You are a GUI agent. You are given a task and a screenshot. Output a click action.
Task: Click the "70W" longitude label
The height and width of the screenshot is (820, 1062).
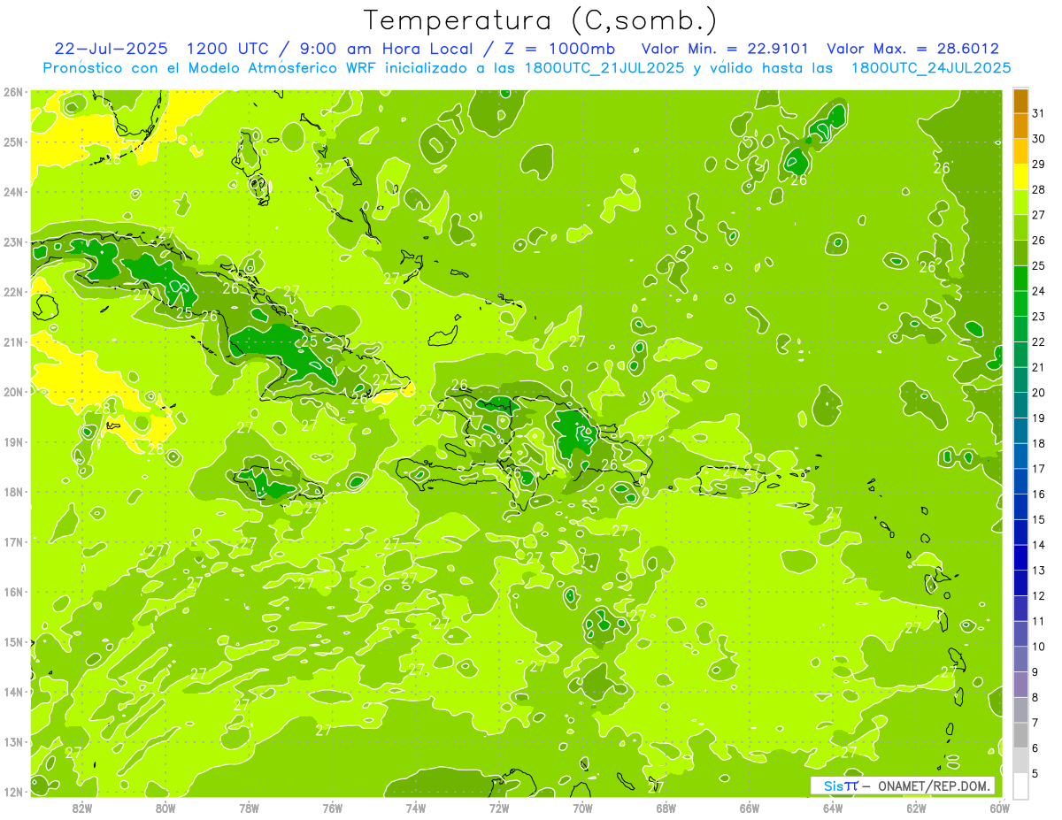click(582, 809)
